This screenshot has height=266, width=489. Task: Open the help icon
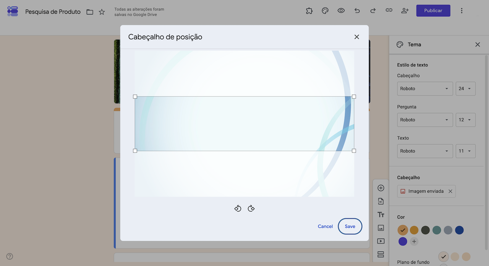click(10, 256)
